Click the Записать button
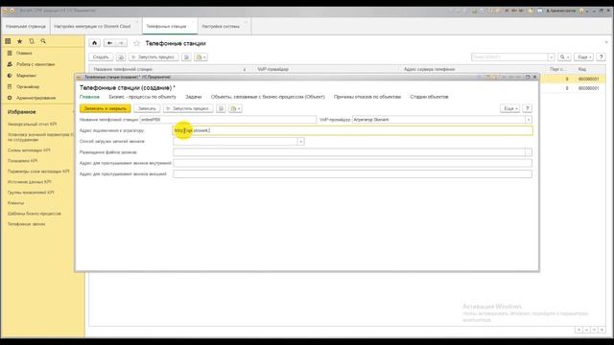 pyautogui.click(x=147, y=108)
